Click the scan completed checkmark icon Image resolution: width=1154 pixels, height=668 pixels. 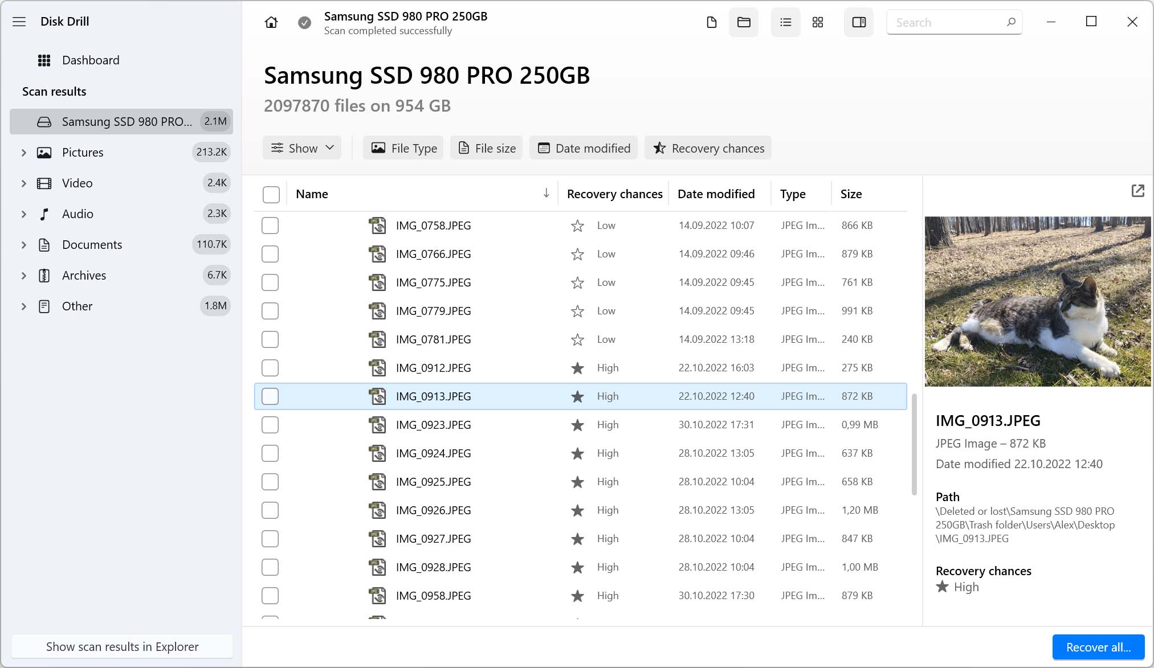(304, 22)
